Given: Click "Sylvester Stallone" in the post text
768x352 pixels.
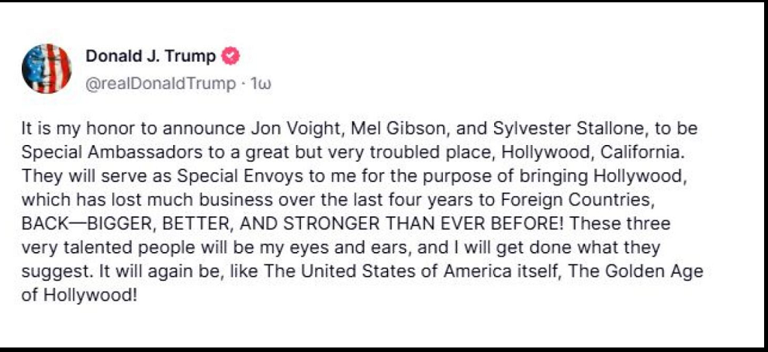Looking at the screenshot, I should (x=525, y=127).
